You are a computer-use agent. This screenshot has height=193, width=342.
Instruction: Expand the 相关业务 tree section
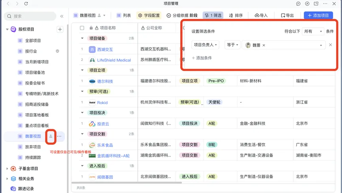tap(7, 179)
